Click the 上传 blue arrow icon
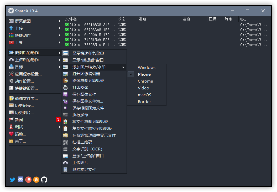The image size is (277, 192). click(11, 28)
